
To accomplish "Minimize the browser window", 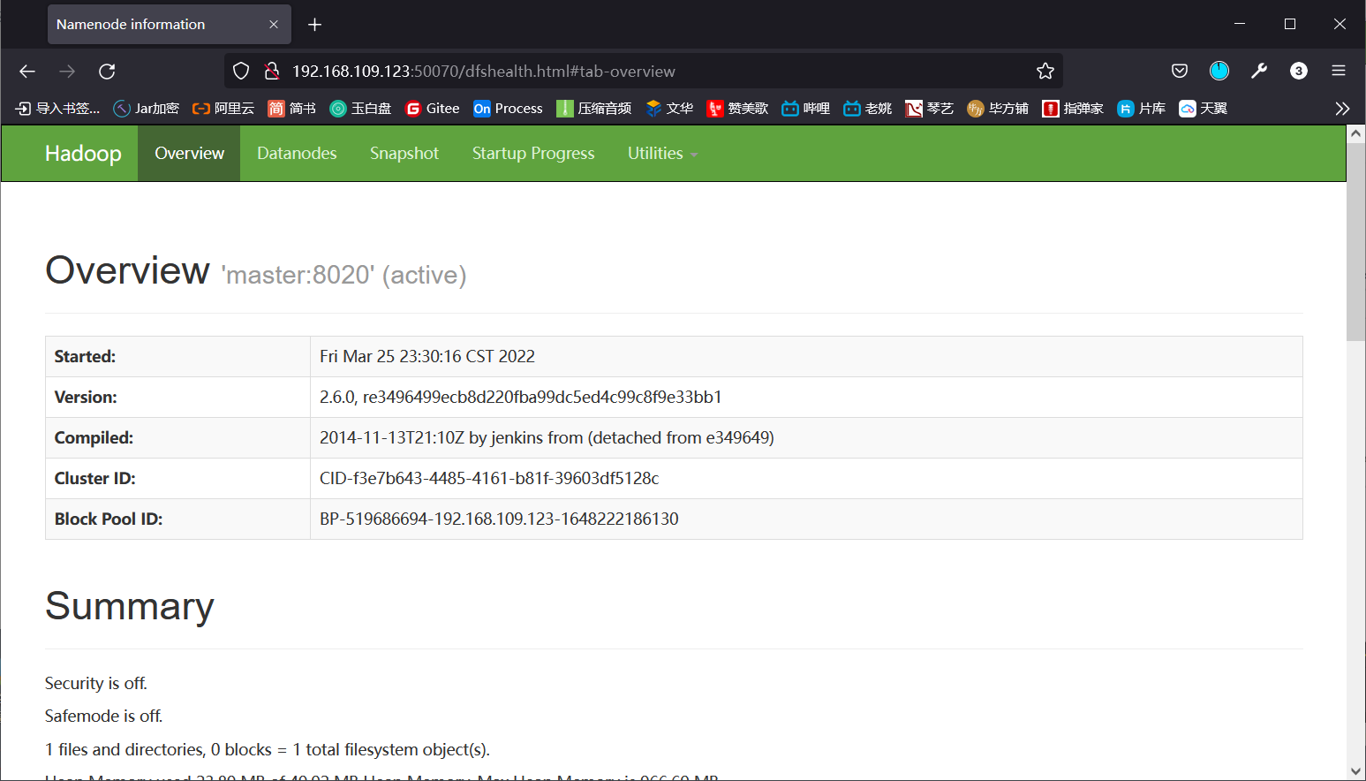I will (1240, 25).
